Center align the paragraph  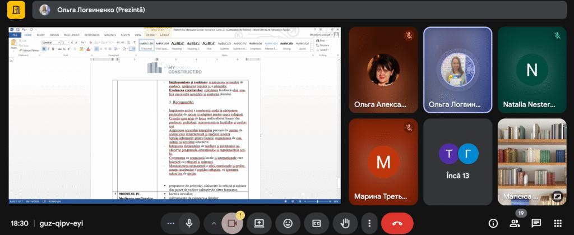pyautogui.click(x=101, y=49)
